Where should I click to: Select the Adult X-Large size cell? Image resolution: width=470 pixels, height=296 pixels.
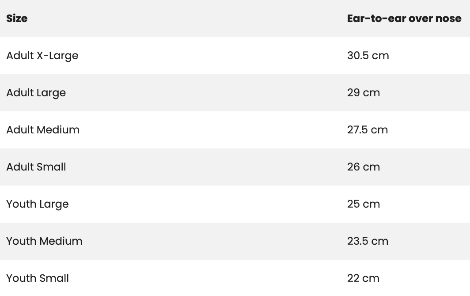[42, 56]
